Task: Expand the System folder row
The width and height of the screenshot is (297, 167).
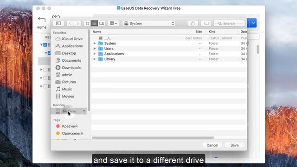Action: pyautogui.click(x=95, y=43)
